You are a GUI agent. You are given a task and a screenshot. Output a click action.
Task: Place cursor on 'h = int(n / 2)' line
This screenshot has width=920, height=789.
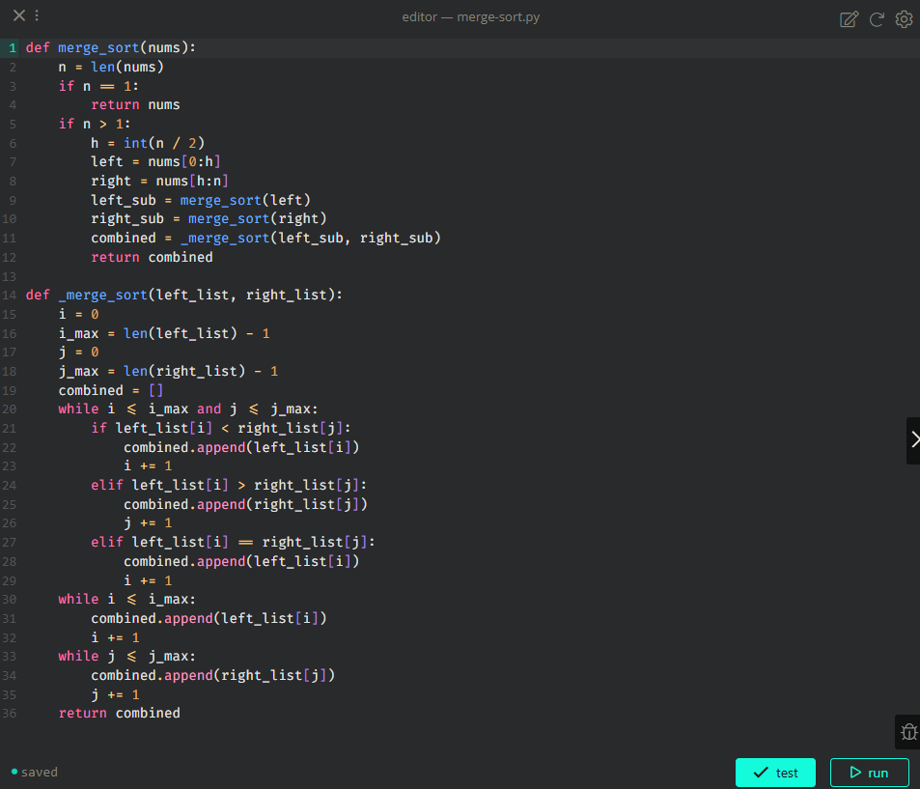[148, 143]
